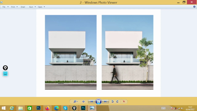197x111 pixels.
Task: Open the green Store taskbar icon
Action: (30, 108)
